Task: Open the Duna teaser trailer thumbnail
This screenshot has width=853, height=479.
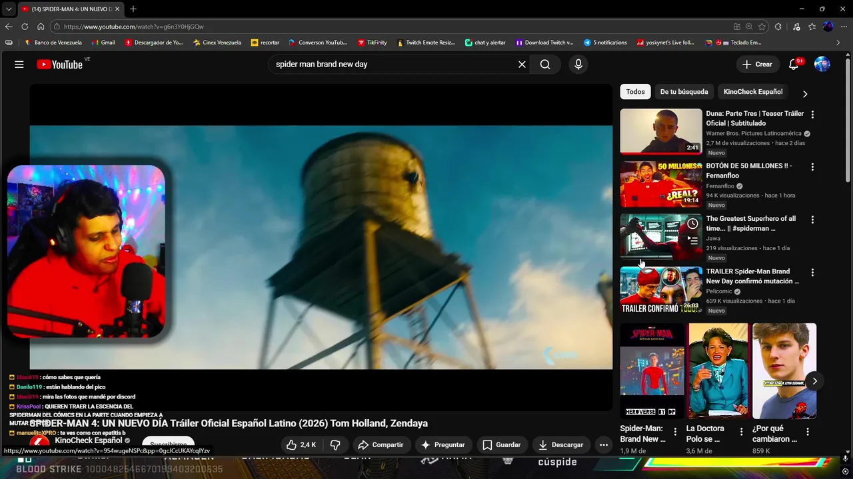Action: click(x=661, y=132)
